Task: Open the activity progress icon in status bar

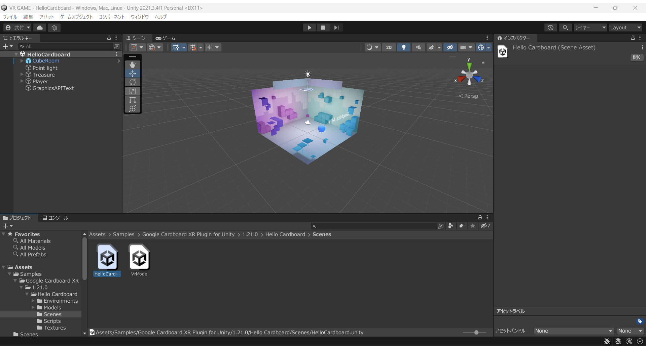Action: (x=640, y=341)
